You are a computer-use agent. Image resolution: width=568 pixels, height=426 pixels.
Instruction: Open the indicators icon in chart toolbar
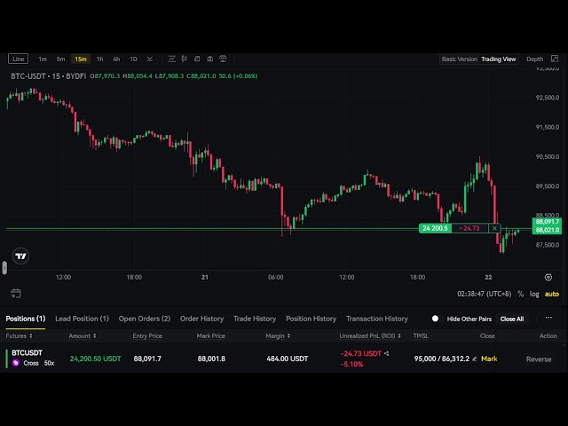(171, 59)
